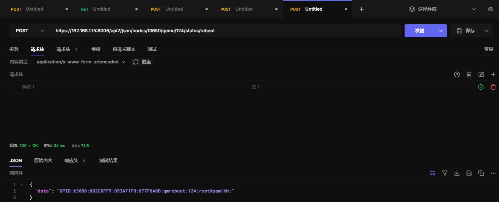Image resolution: width=499 pixels, height=202 pixels.
Task: Clear all parameters with gray trash icon
Action: pyautogui.click(x=469, y=75)
